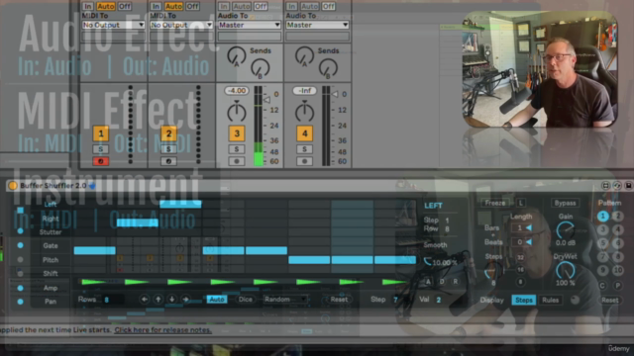The image size is (634, 356).
Task: Click the arm button on track 3
Action: click(237, 161)
